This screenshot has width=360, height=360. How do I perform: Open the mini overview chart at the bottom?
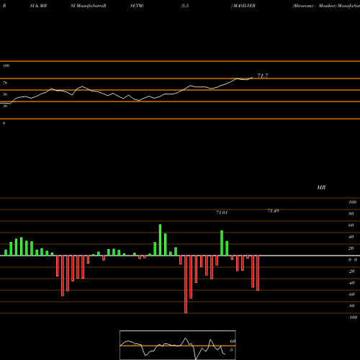point(178,345)
